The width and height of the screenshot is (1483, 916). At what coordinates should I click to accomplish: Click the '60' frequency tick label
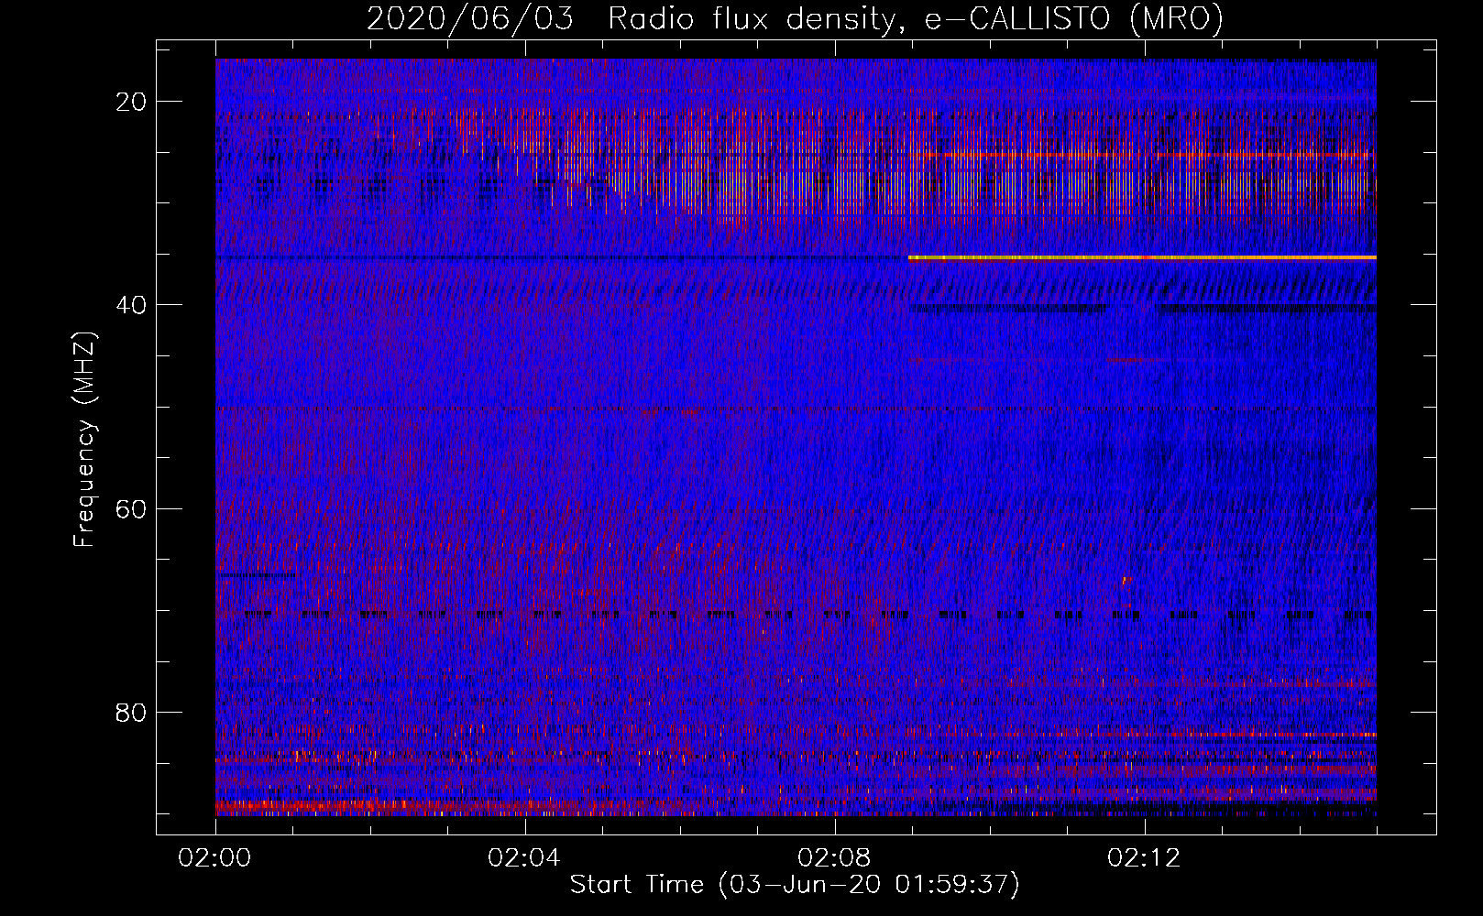click(x=132, y=508)
